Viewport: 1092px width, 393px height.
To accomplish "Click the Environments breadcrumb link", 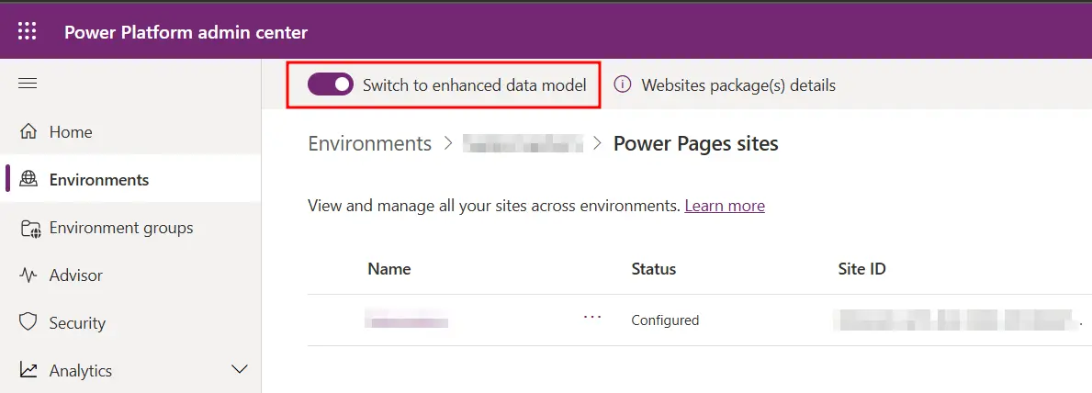I will point(370,143).
